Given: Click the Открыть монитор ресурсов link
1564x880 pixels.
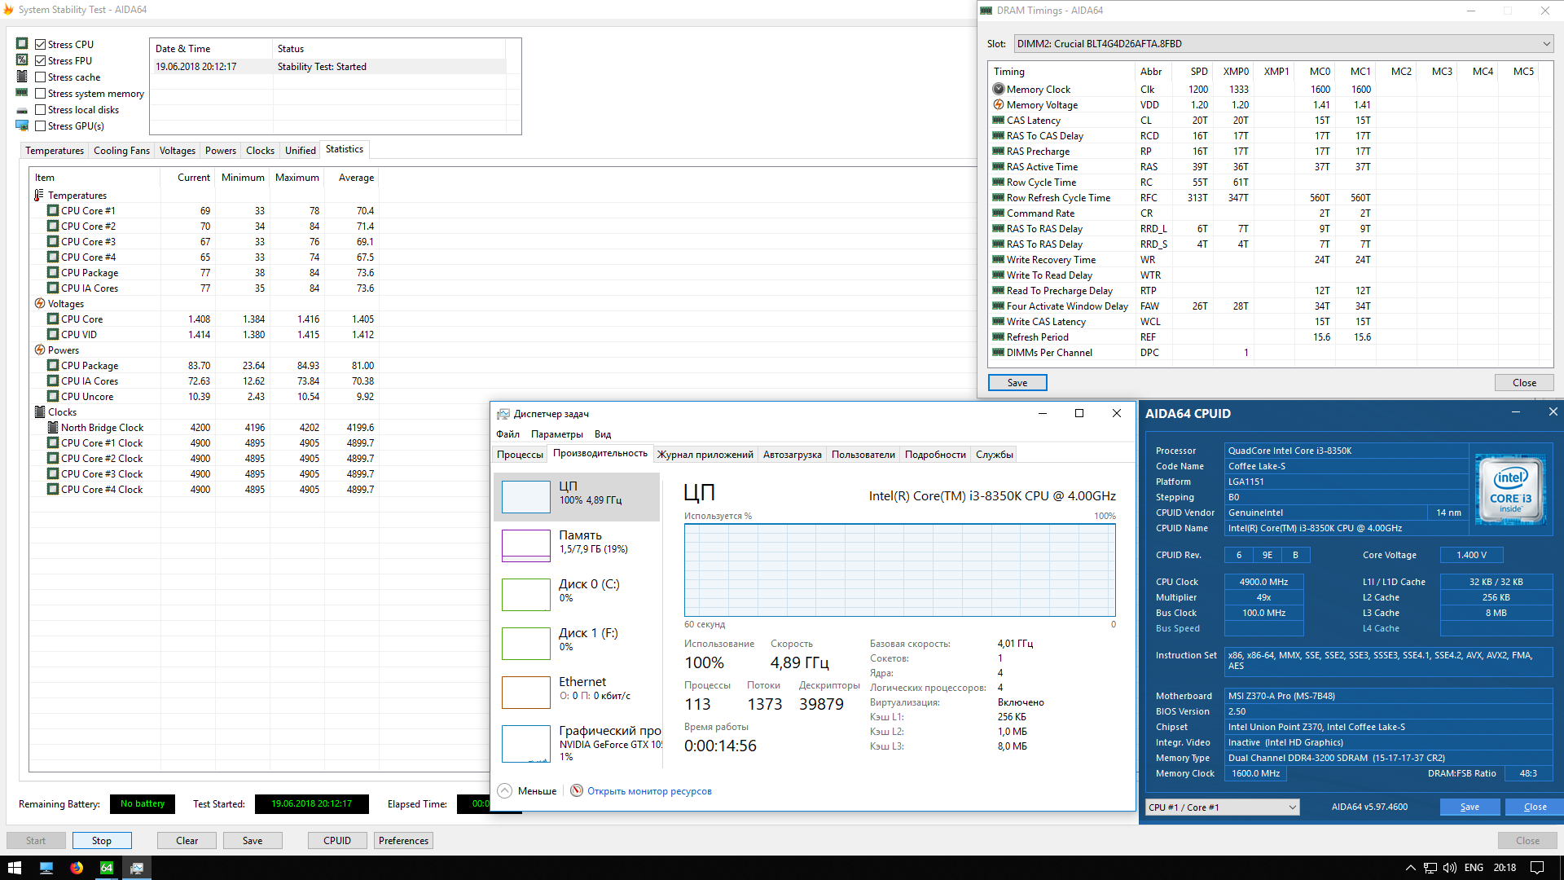Looking at the screenshot, I should click(x=649, y=791).
